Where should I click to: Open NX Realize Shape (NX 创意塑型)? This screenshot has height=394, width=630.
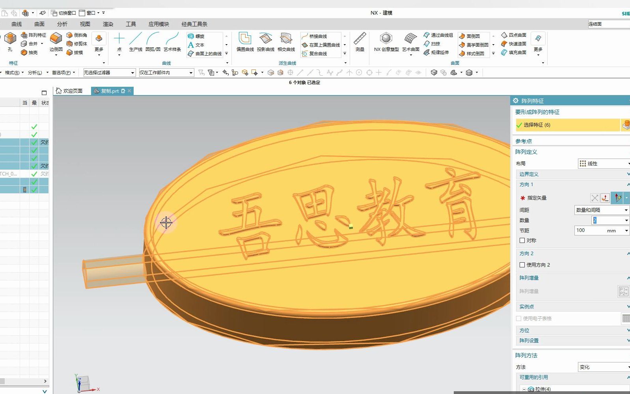tap(386, 42)
